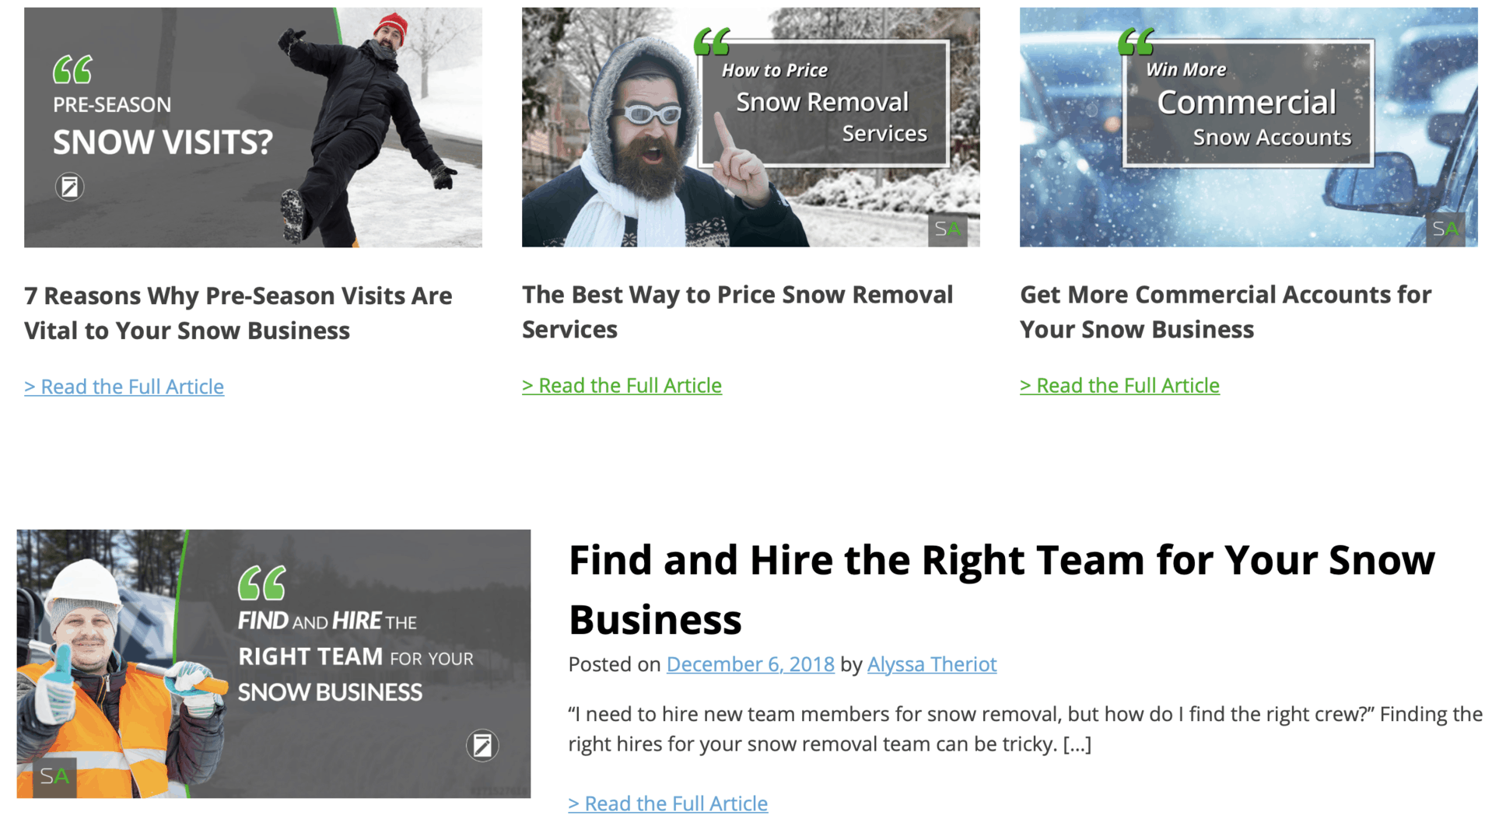1506x840 pixels.
Task: Read the full article on Pre-Season Visits
Action: point(124,387)
